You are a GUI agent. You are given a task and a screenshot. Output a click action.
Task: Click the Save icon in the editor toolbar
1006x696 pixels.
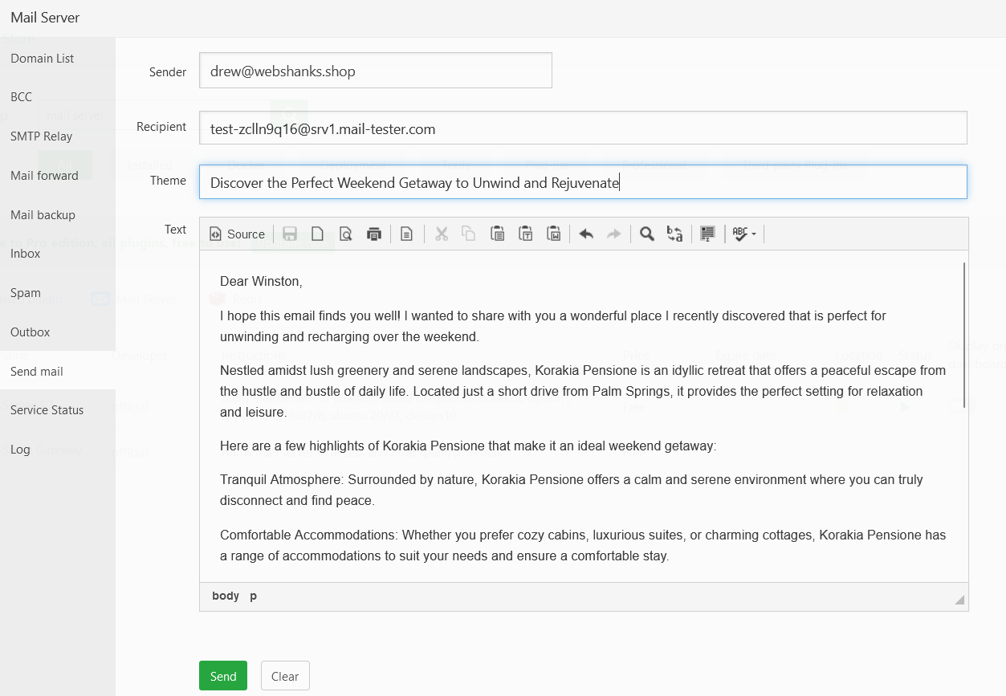[290, 234]
